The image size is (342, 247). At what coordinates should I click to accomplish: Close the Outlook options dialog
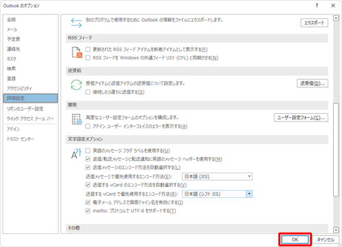point(333,5)
